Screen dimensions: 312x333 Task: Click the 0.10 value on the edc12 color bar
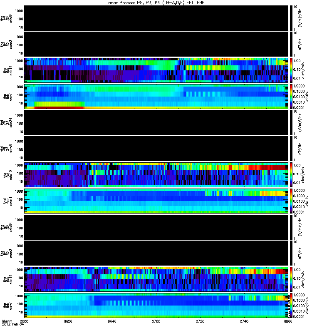(x=297, y=278)
